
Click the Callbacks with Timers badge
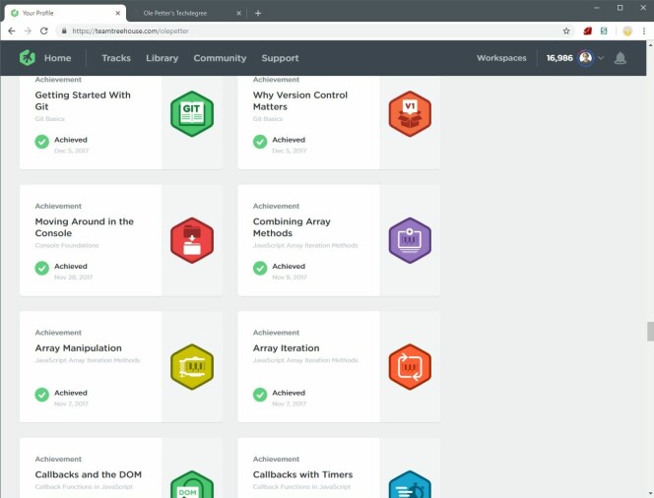(x=410, y=484)
